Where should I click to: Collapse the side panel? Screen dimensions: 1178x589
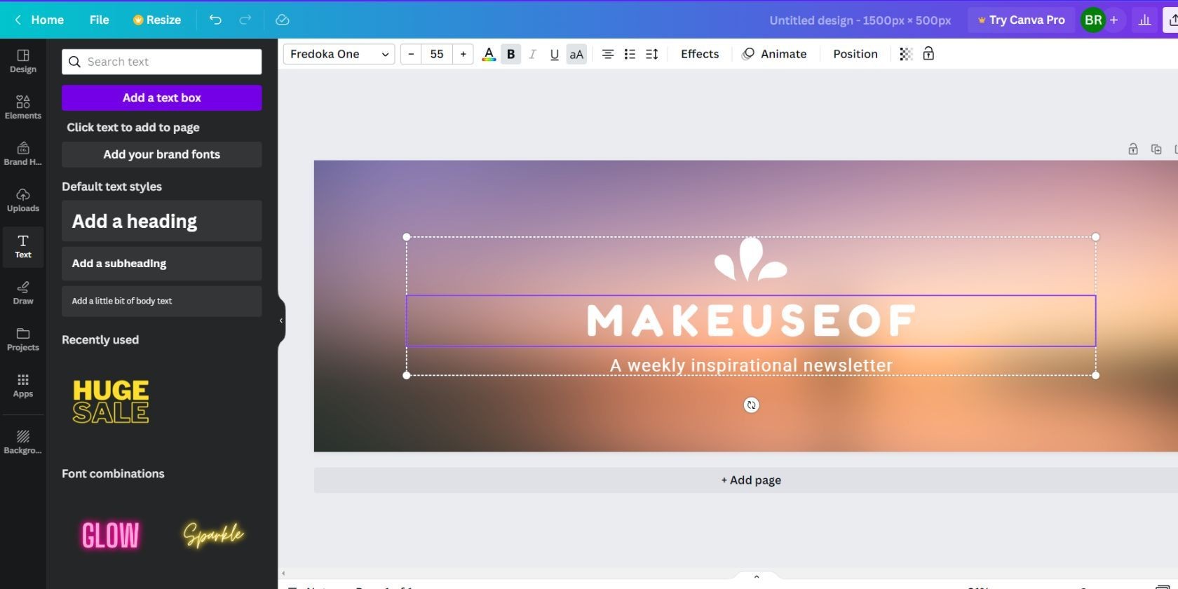click(281, 320)
